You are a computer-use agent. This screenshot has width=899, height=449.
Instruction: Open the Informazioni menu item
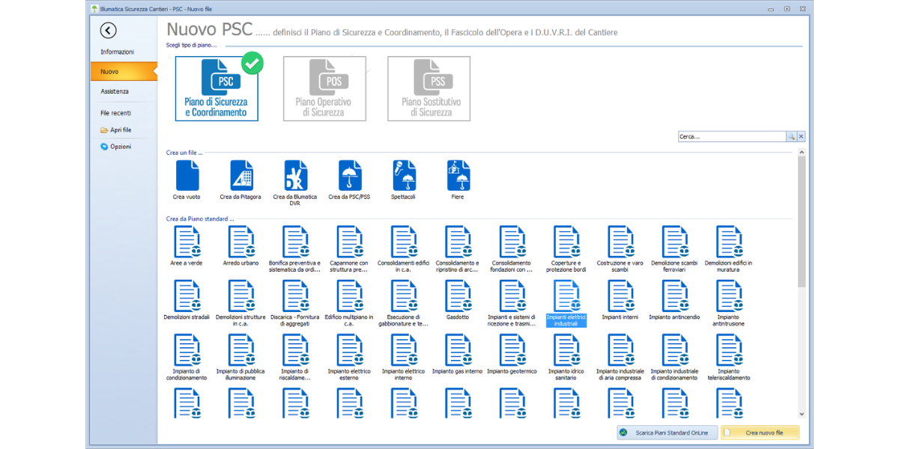[118, 52]
